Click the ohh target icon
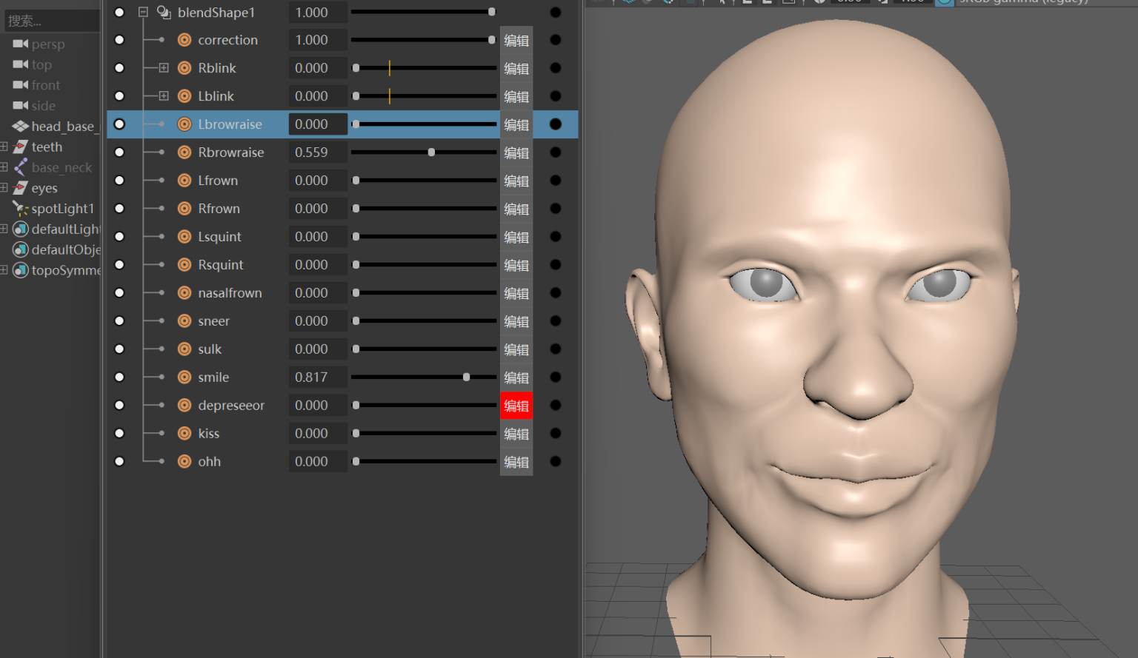The height and width of the screenshot is (658, 1138). (x=184, y=462)
